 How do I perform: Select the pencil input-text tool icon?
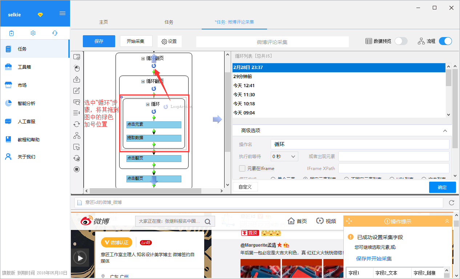coord(77,91)
